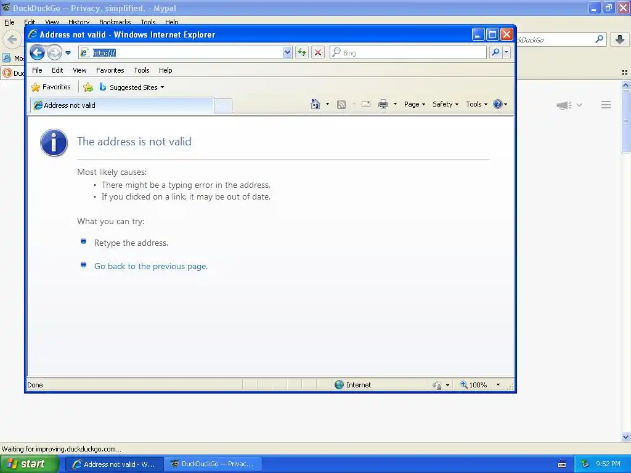
Task: Click the Read Mail envelope icon
Action: (366, 105)
